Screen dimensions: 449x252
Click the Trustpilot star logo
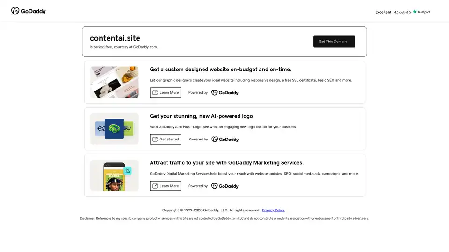coord(421,12)
